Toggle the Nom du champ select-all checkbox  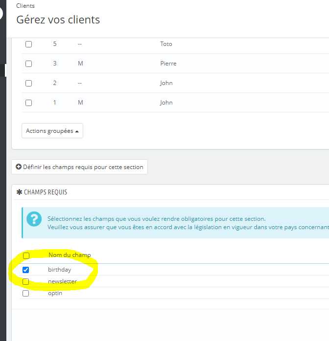click(26, 256)
